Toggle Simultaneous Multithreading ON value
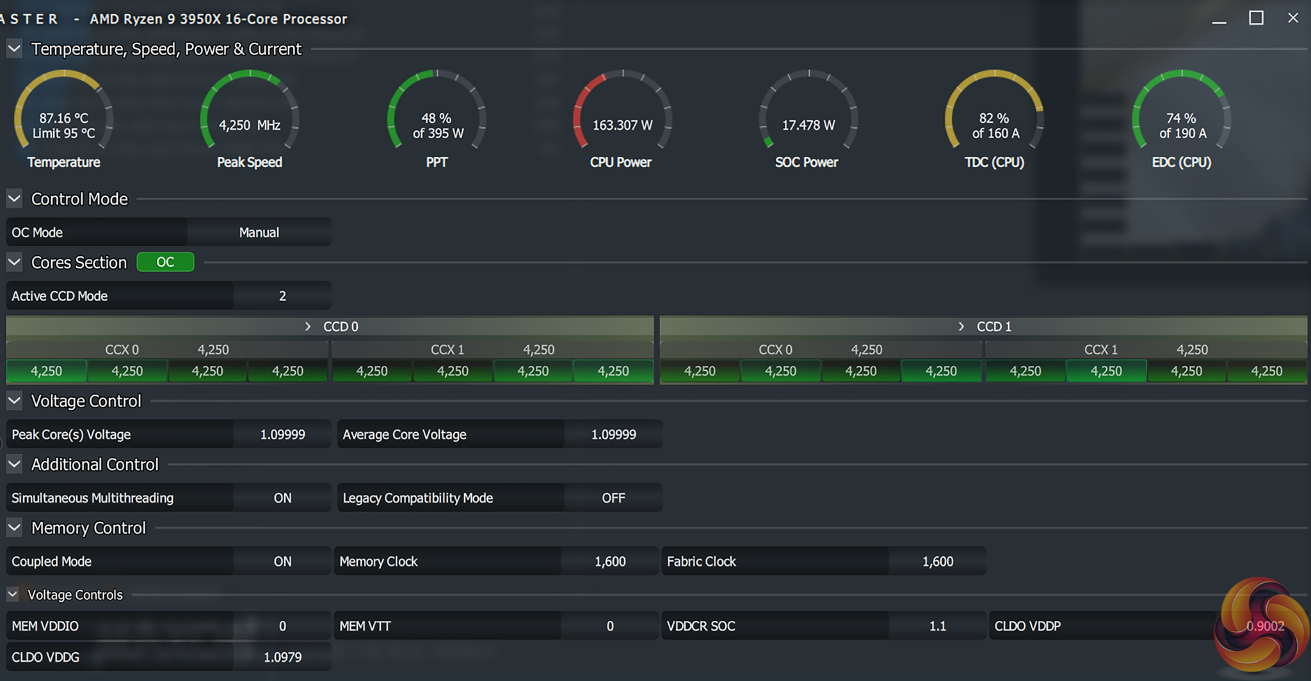Viewport: 1311px width, 681px height. coord(282,498)
